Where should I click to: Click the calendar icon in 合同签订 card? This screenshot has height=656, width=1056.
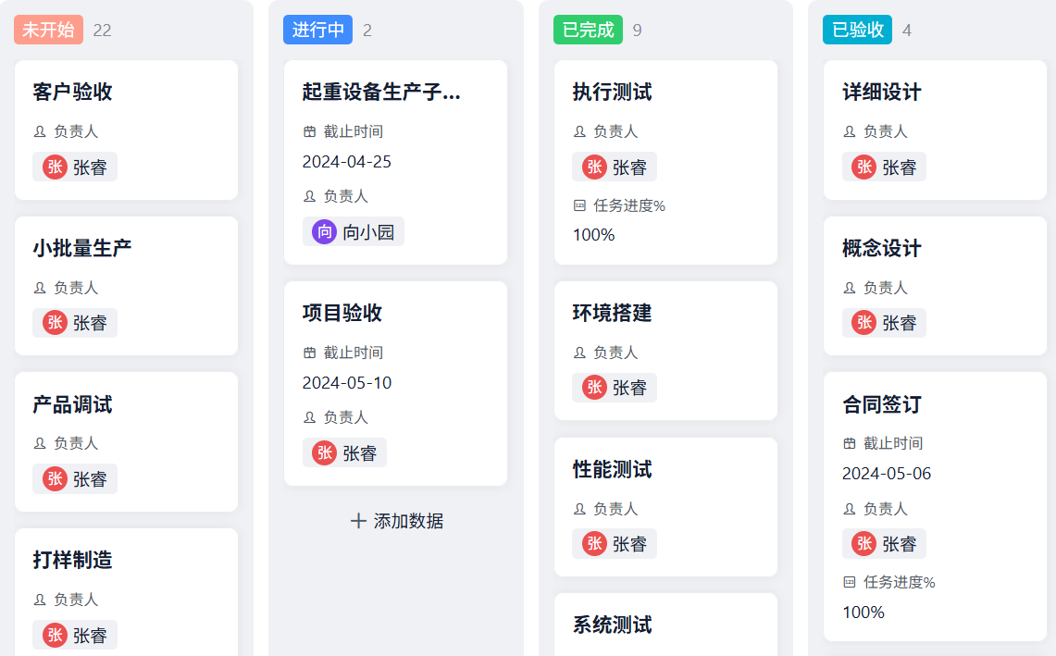[x=850, y=444]
